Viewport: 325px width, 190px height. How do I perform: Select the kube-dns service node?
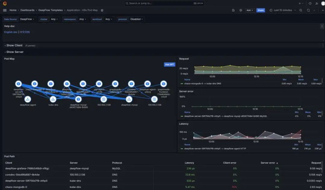(53, 99)
